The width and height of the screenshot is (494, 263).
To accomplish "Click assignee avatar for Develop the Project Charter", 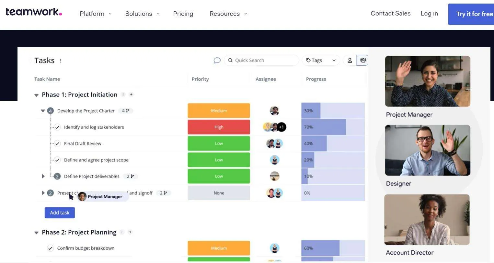I will pos(274,111).
